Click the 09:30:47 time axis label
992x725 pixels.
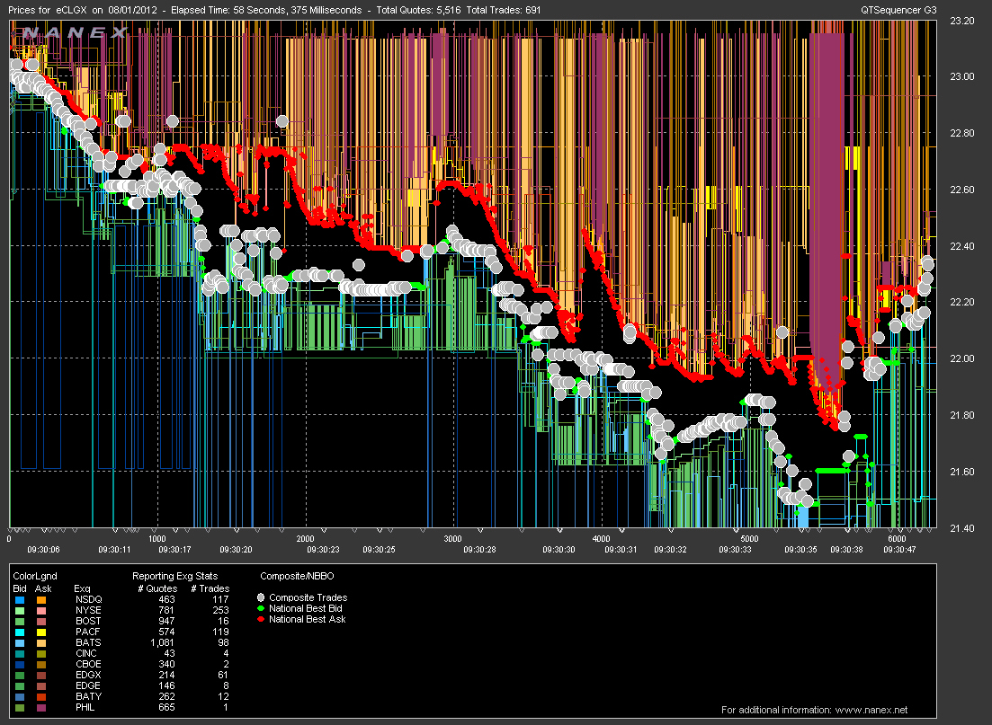tap(899, 549)
